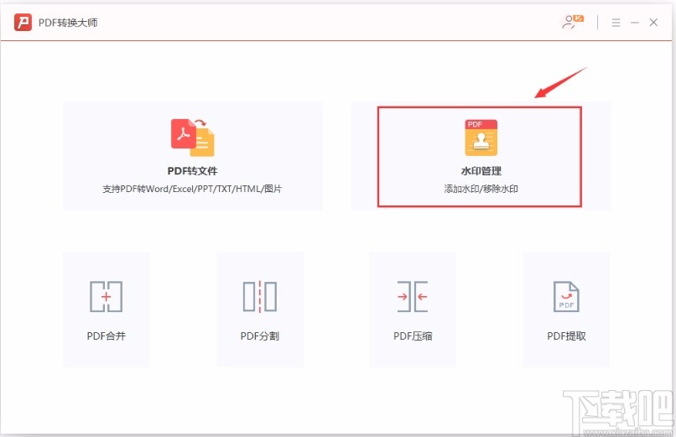
Task: Open the hamburger menu in title bar
Action: pos(616,23)
